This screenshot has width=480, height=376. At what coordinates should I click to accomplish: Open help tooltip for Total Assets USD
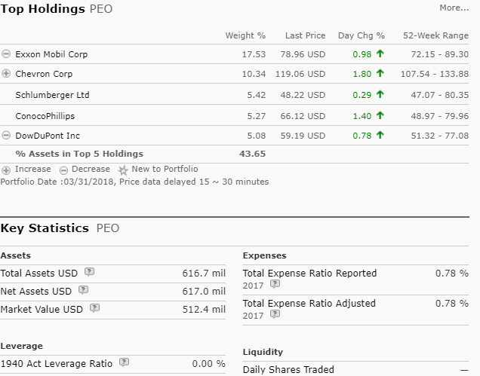(x=89, y=271)
